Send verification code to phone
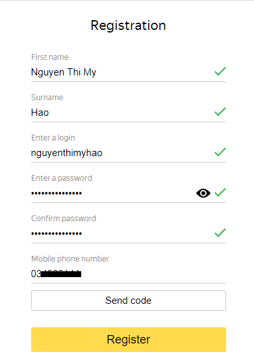This screenshot has height=363, width=254. click(x=129, y=301)
